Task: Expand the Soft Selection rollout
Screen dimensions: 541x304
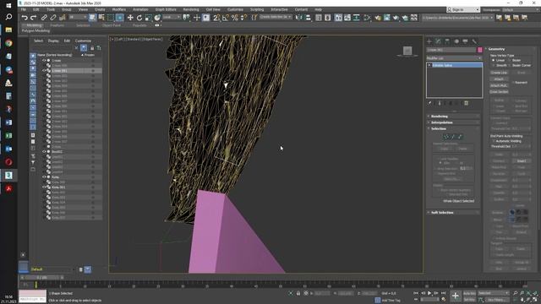Action: click(x=453, y=212)
